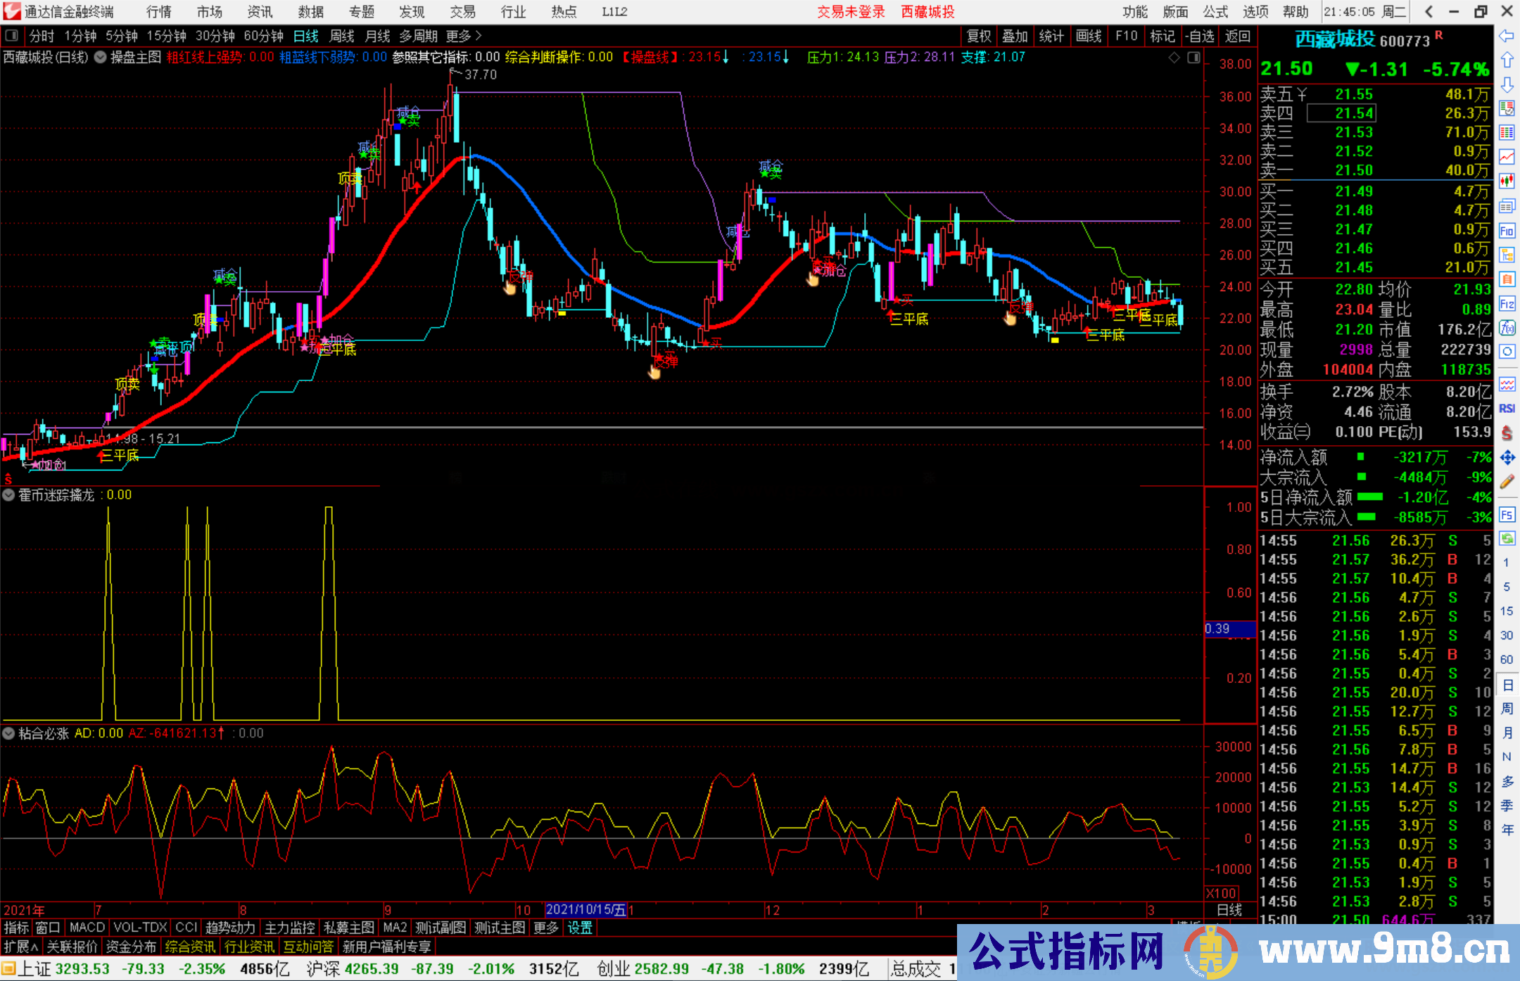Open the 自选 dropdown in chart toolbar
Screen dimensions: 1520x981
click(x=1199, y=36)
